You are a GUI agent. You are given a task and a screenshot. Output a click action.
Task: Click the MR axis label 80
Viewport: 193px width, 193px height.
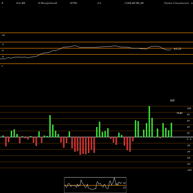click(x=188, y=115)
